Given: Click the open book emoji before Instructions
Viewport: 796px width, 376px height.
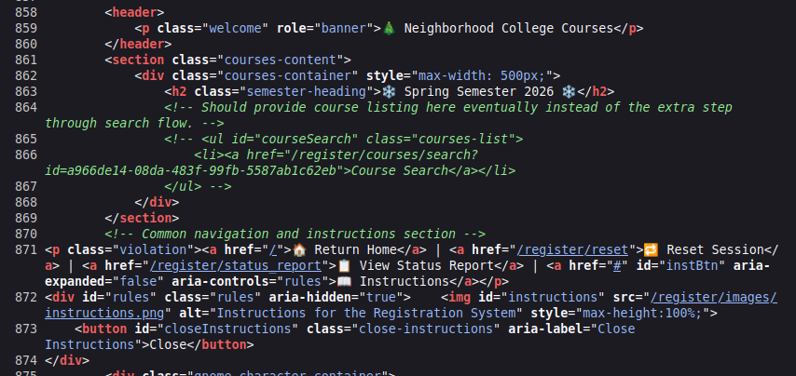Looking at the screenshot, I should pos(343,282).
